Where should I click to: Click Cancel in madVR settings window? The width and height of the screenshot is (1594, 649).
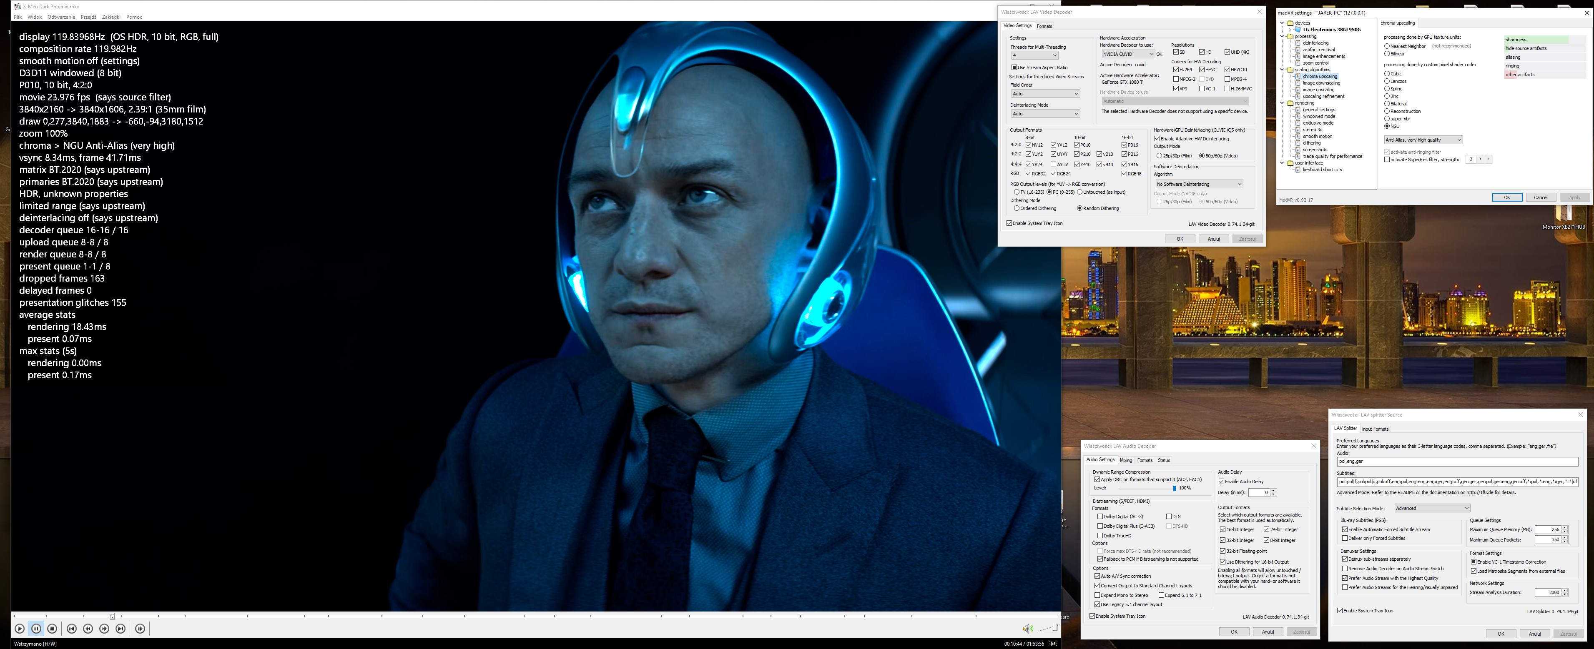pos(1541,197)
